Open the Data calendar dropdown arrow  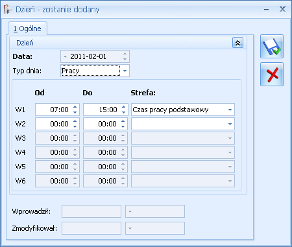pos(65,57)
